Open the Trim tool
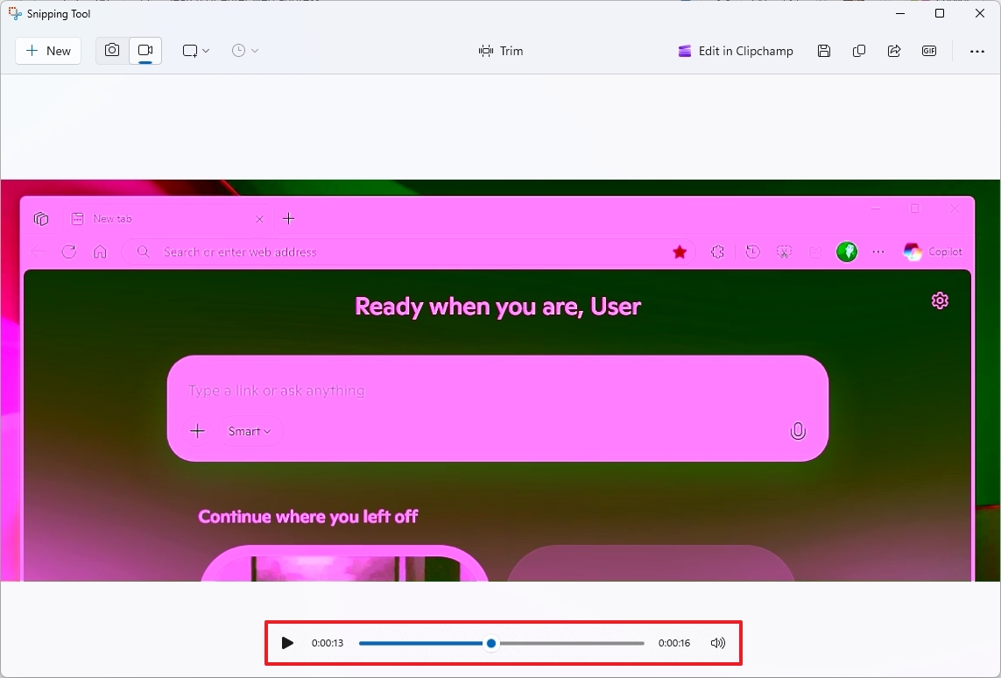 tap(501, 50)
